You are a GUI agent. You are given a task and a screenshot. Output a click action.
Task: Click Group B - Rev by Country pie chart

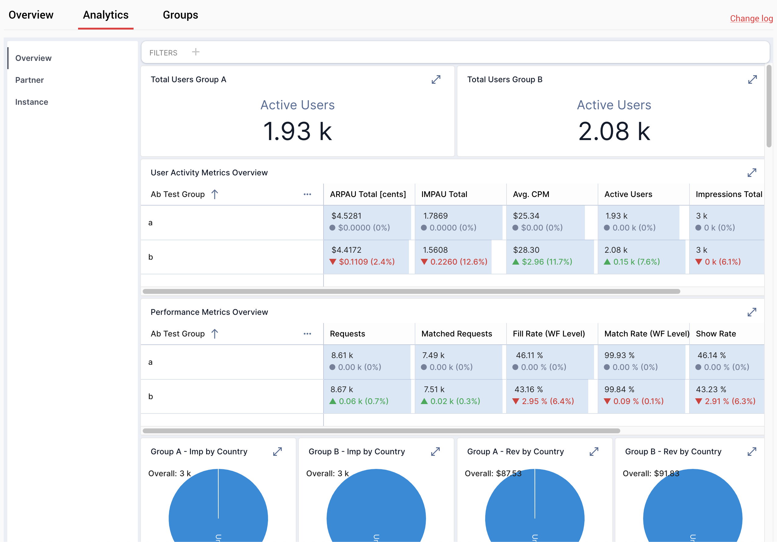(693, 505)
